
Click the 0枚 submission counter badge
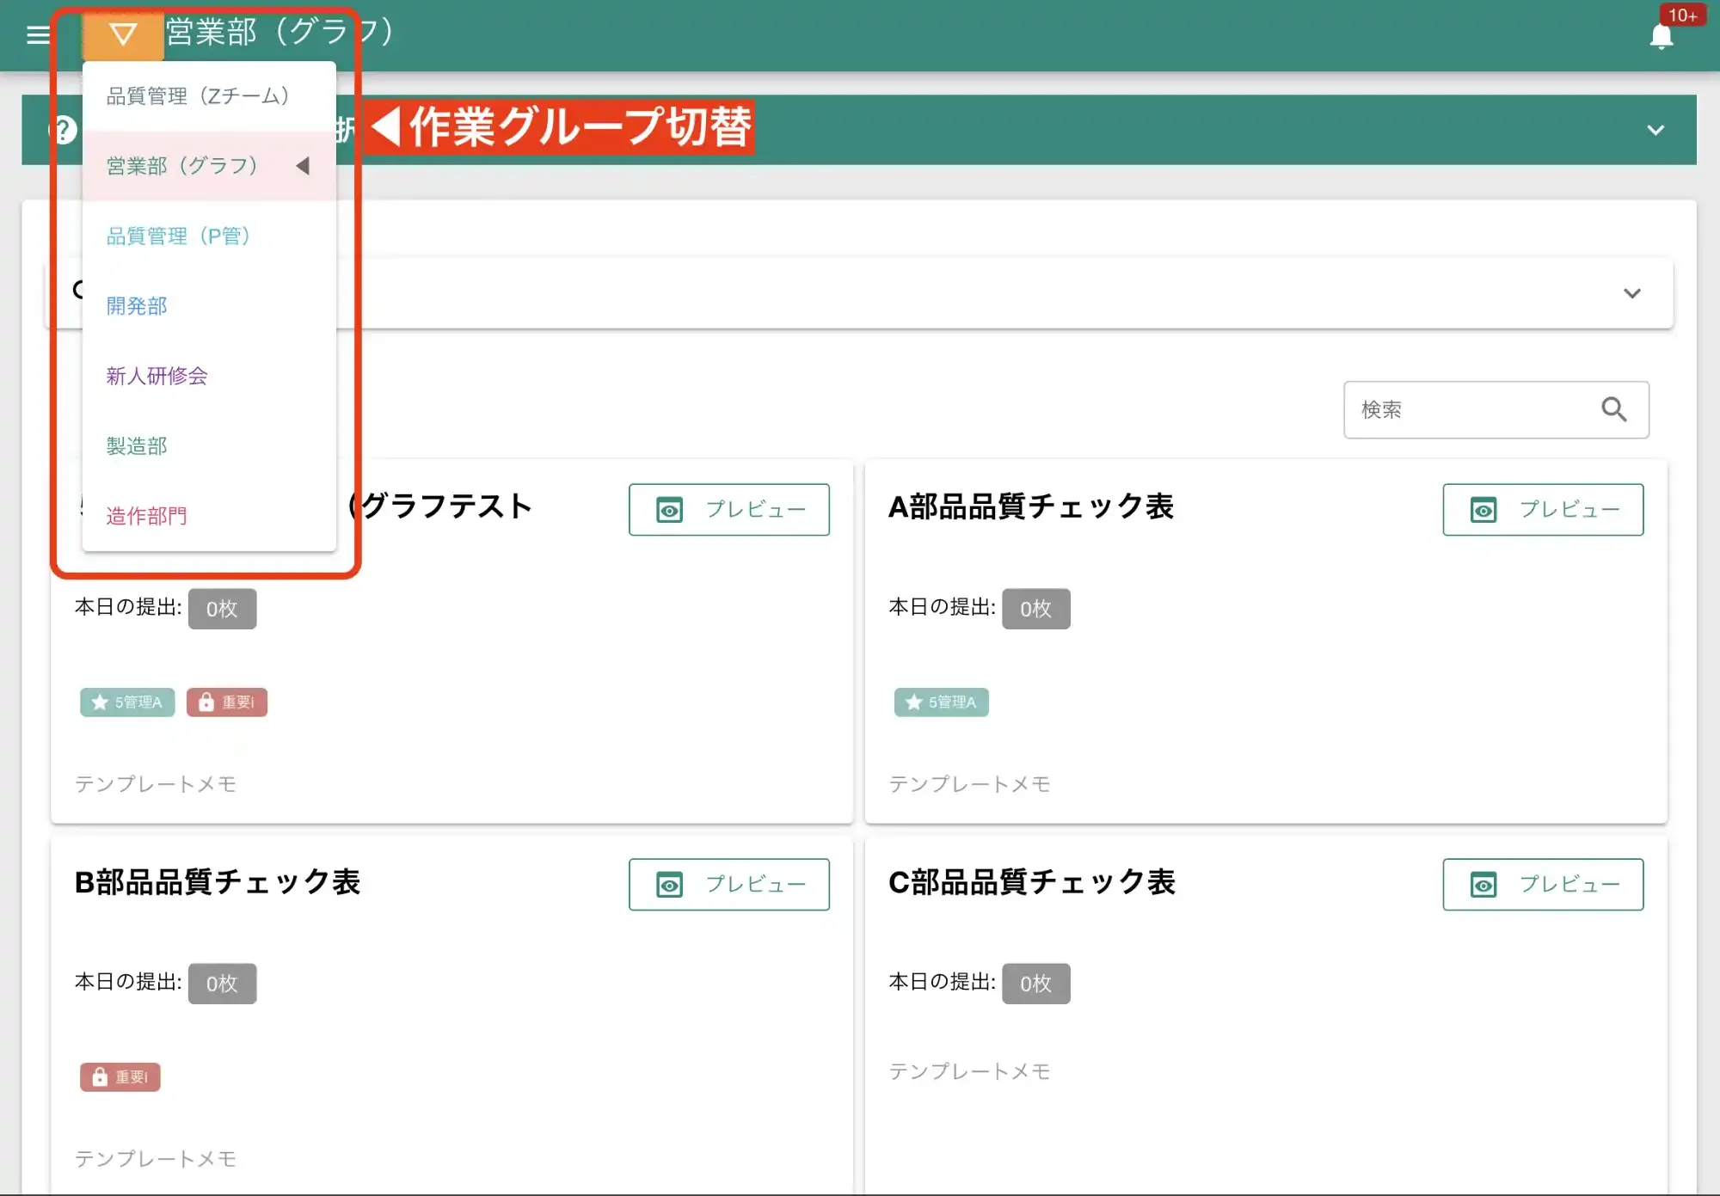[222, 608]
